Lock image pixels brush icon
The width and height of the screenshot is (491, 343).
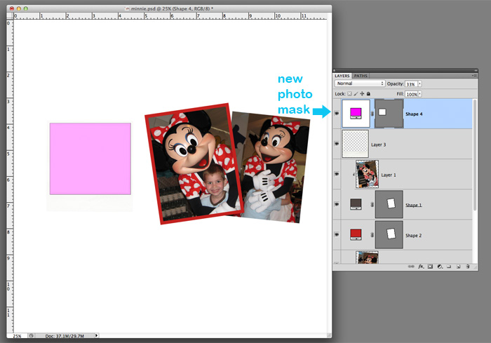click(x=356, y=94)
